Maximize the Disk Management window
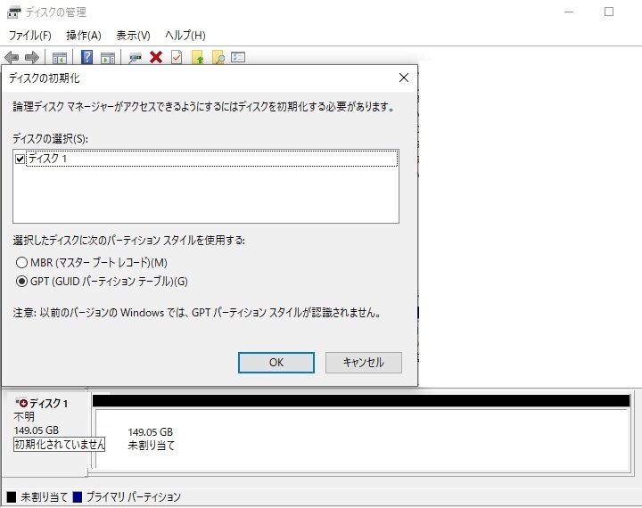 click(x=609, y=12)
